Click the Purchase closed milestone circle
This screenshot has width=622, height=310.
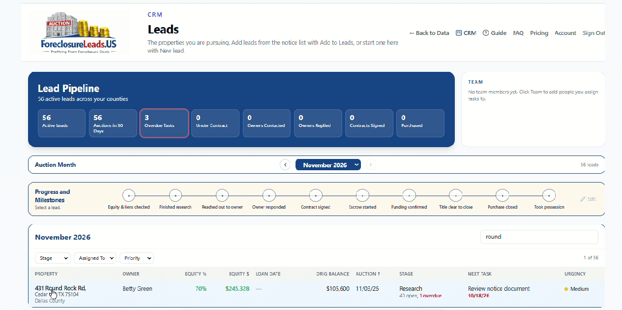click(x=502, y=195)
